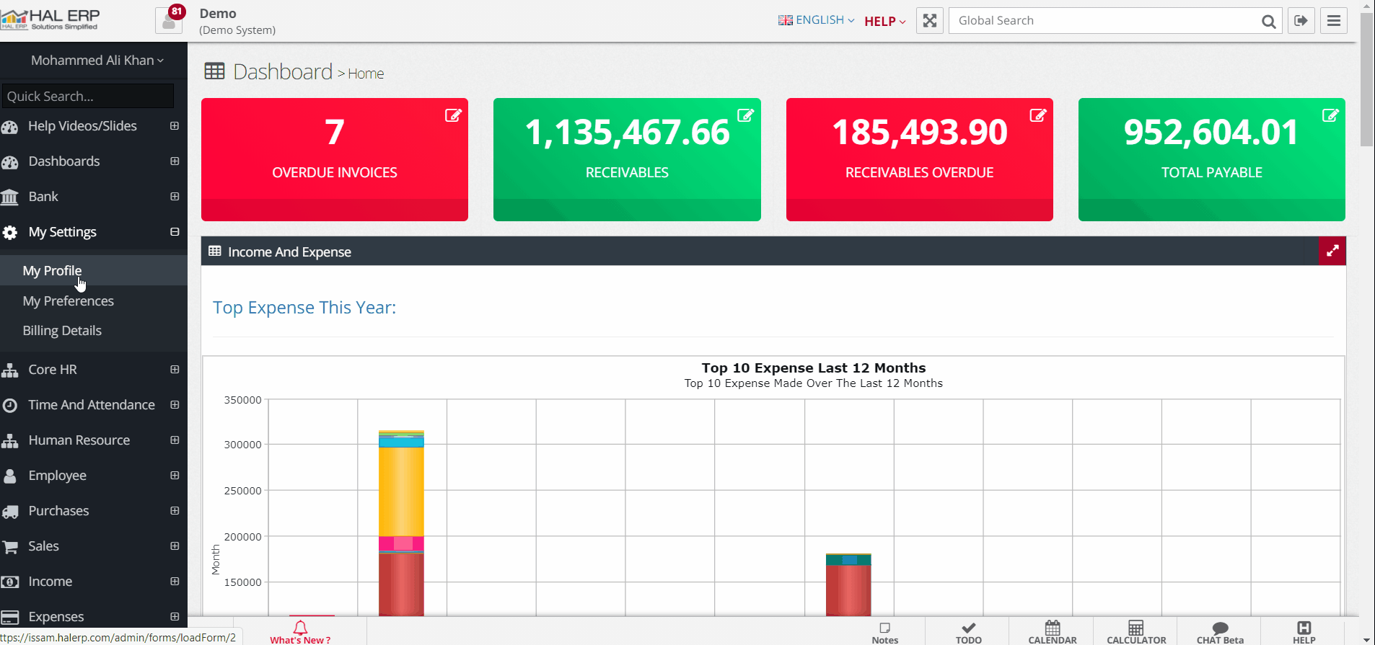Open Notes from bottom bar

click(x=884, y=632)
